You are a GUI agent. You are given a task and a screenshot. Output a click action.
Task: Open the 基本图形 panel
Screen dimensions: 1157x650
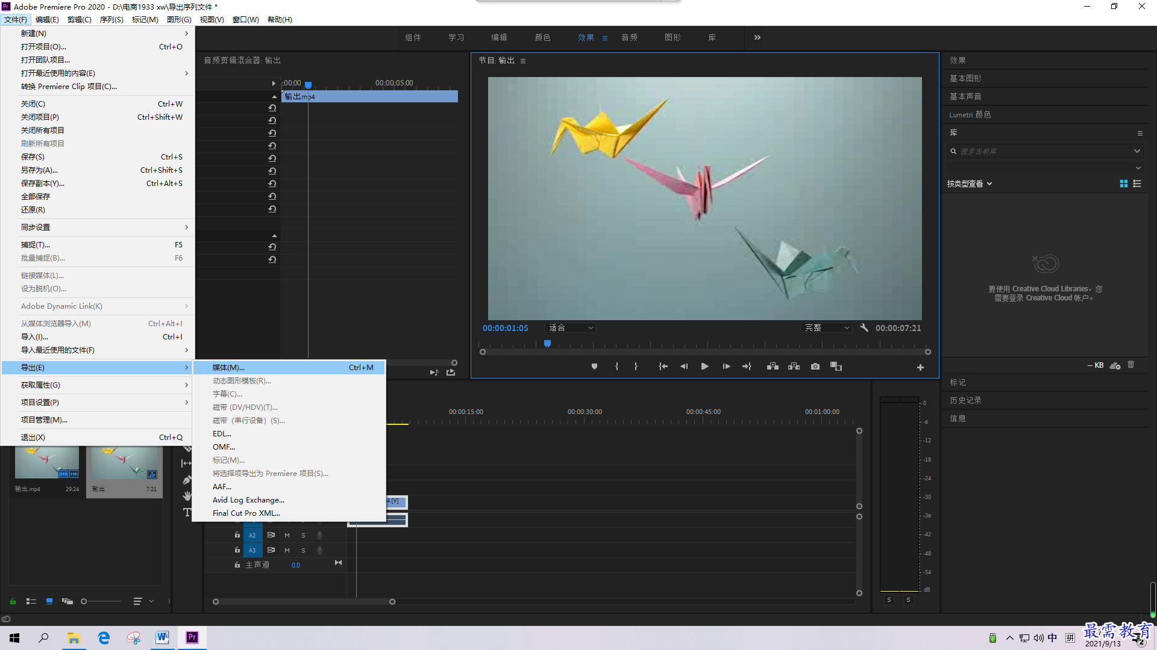click(965, 78)
